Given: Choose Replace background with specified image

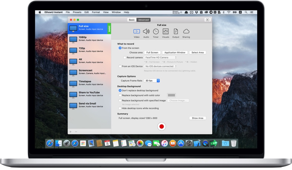Looking at the screenshot, I should tap(120, 100).
